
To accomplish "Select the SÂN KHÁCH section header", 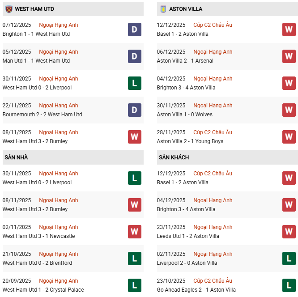I will (174, 157).
